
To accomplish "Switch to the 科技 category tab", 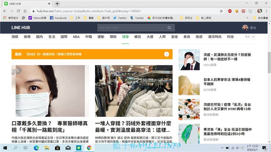I will 230,37.
